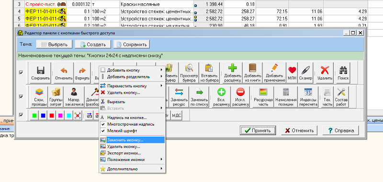Image resolution: width=383 pixels, height=182 pixels.
Task: Expand Добавить кнопку submenu
Action: click(132, 70)
